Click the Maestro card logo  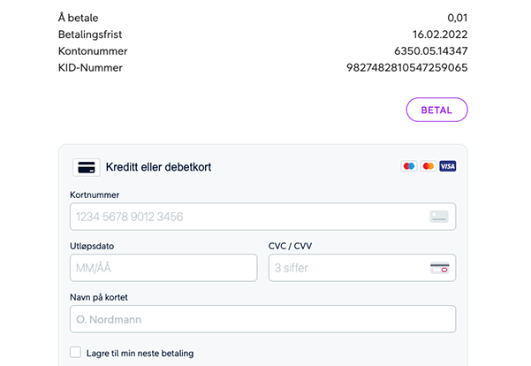click(409, 166)
